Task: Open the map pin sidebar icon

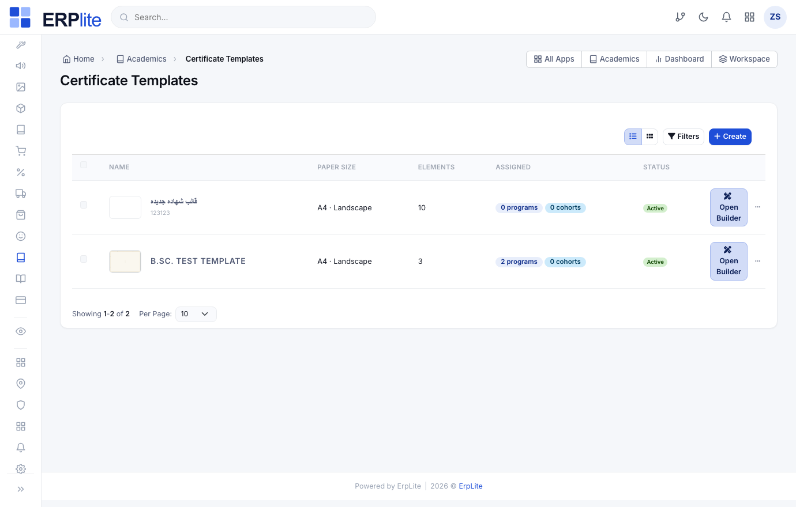Action: click(x=21, y=384)
